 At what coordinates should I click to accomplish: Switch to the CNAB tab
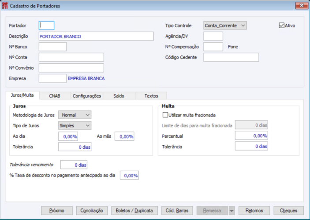point(55,95)
